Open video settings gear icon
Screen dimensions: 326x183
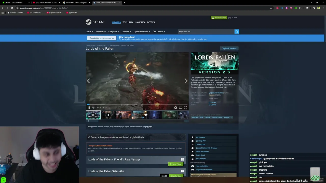tap(175, 108)
